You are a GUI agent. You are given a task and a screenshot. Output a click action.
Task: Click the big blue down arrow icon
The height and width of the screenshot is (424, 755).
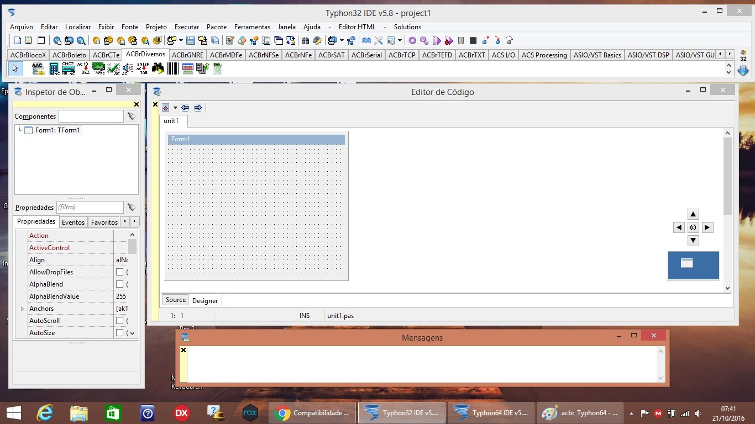(743, 70)
